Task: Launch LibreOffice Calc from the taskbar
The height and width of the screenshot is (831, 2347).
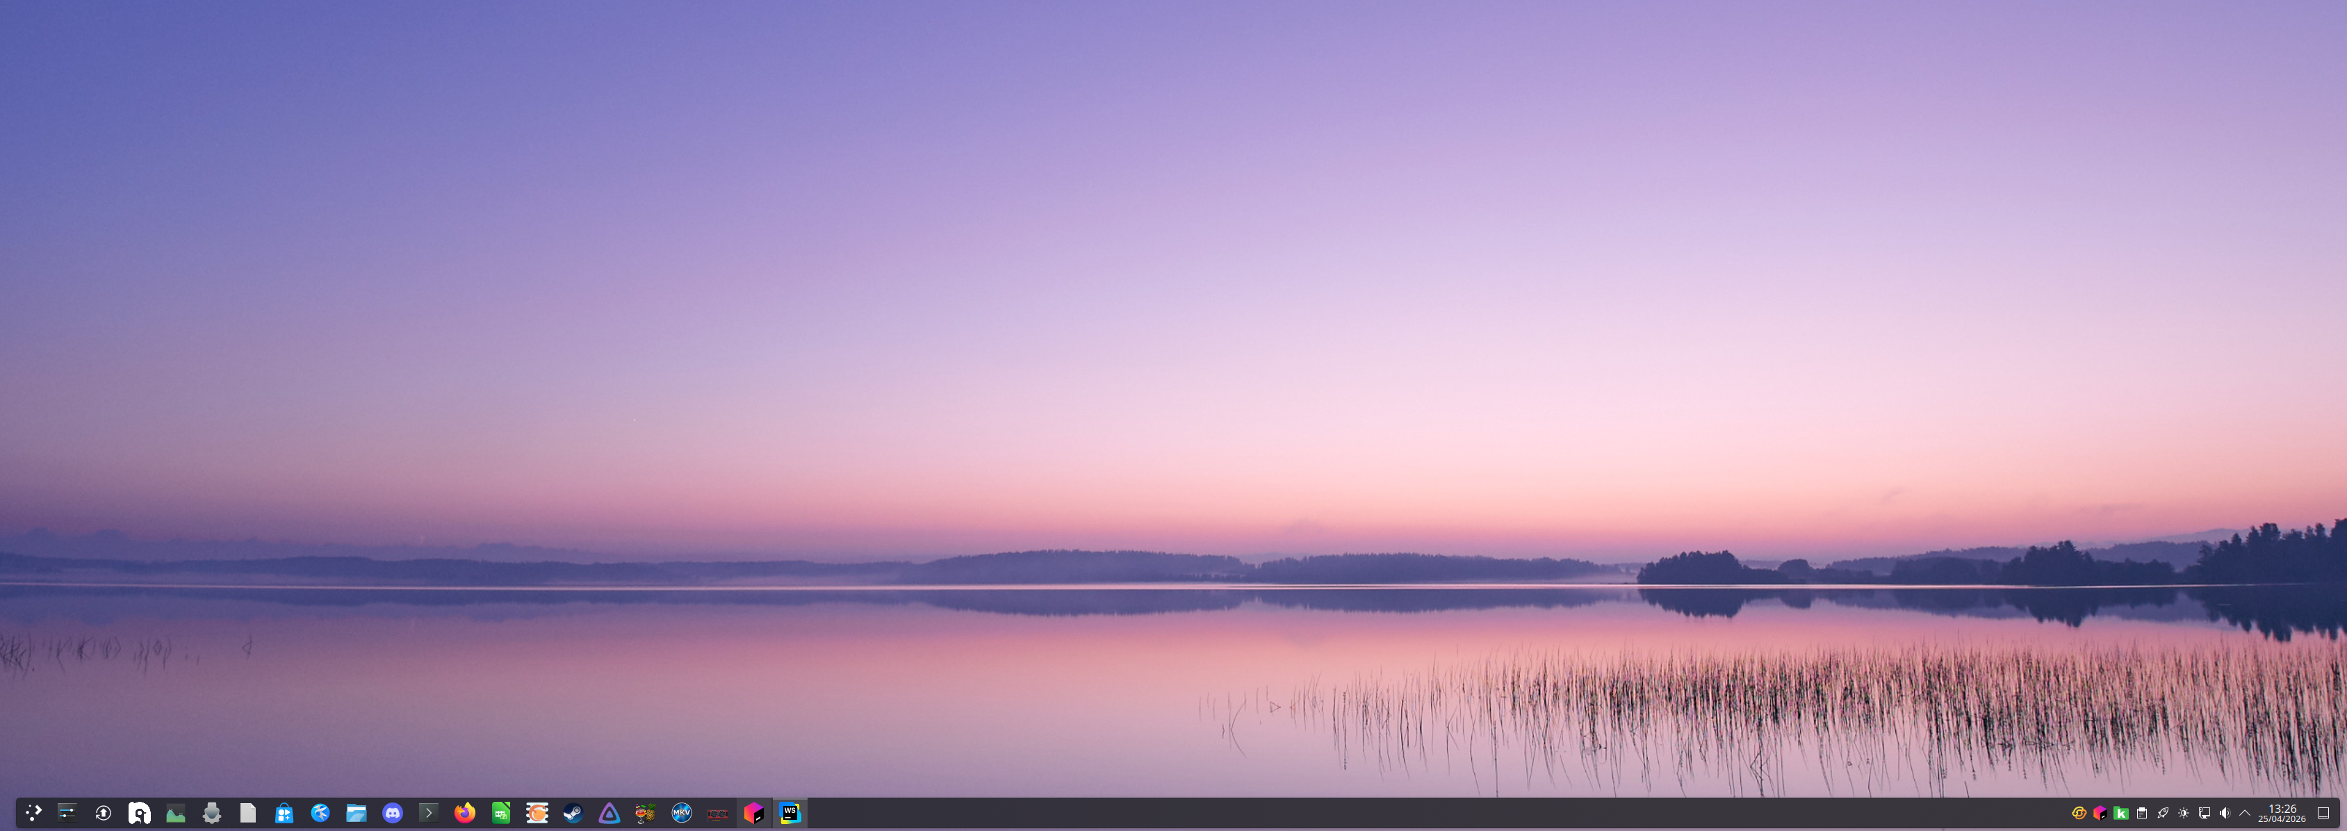Action: 501,813
